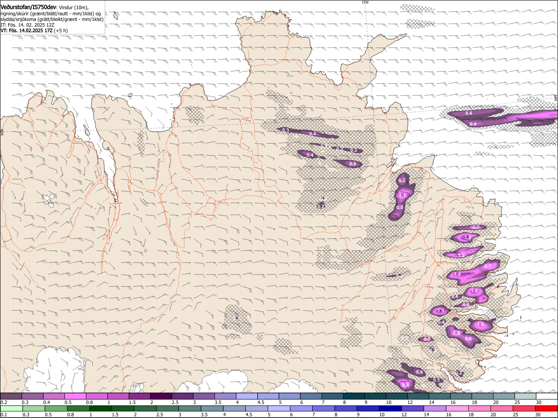Viewport: 558px width, 418px height.
Task: Click the snow legend swatch between 0.5 and 0.8
Action: (75, 396)
